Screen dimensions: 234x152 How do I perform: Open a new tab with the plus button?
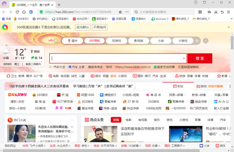(x=59, y=5)
